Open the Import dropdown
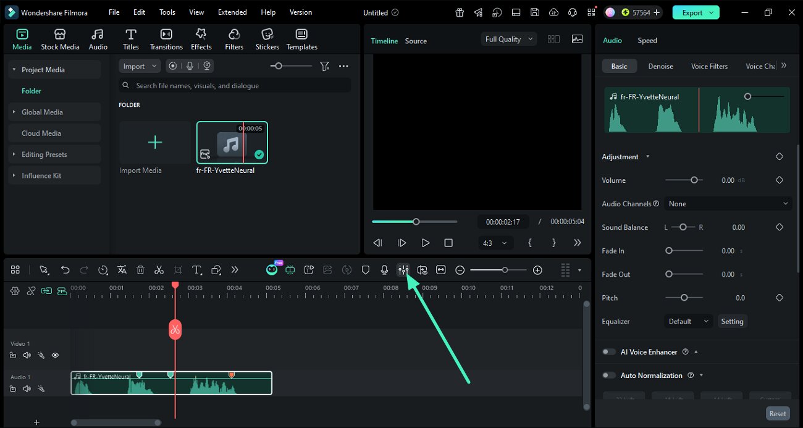Image resolution: width=803 pixels, height=428 pixels. tap(140, 66)
